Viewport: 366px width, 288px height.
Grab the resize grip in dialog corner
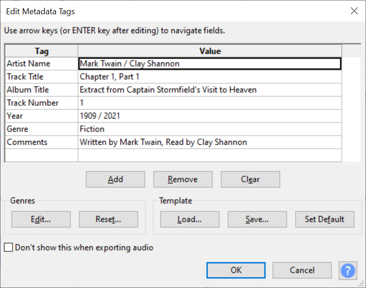pos(361,283)
